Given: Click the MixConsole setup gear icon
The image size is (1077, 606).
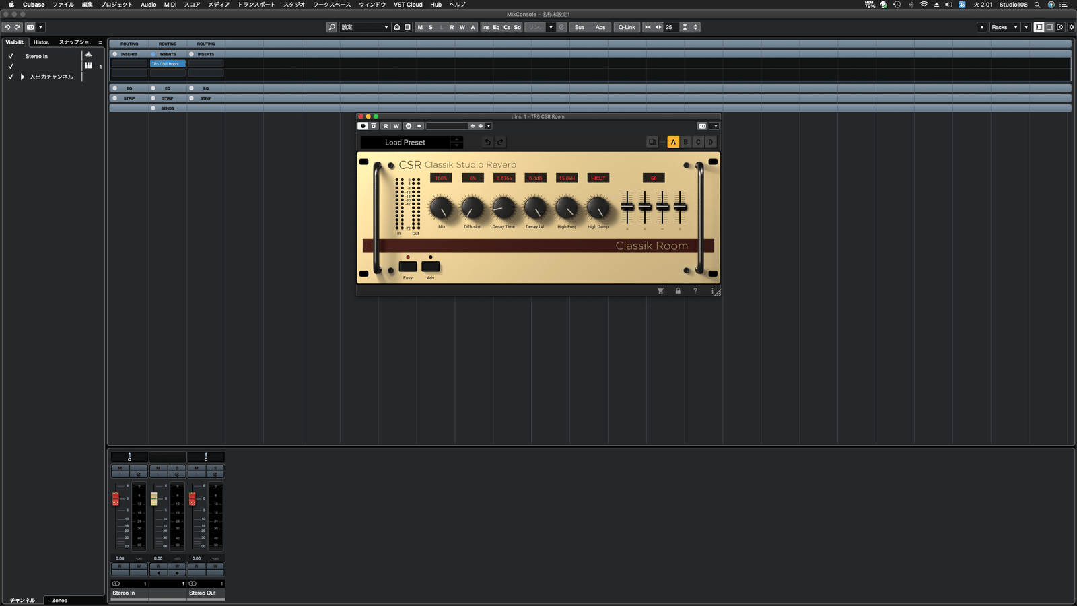Looking at the screenshot, I should coord(1071,27).
